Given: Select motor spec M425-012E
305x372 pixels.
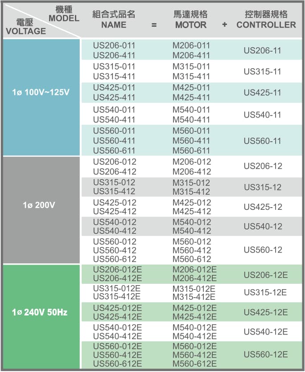Looking at the screenshot, I should point(194,308).
